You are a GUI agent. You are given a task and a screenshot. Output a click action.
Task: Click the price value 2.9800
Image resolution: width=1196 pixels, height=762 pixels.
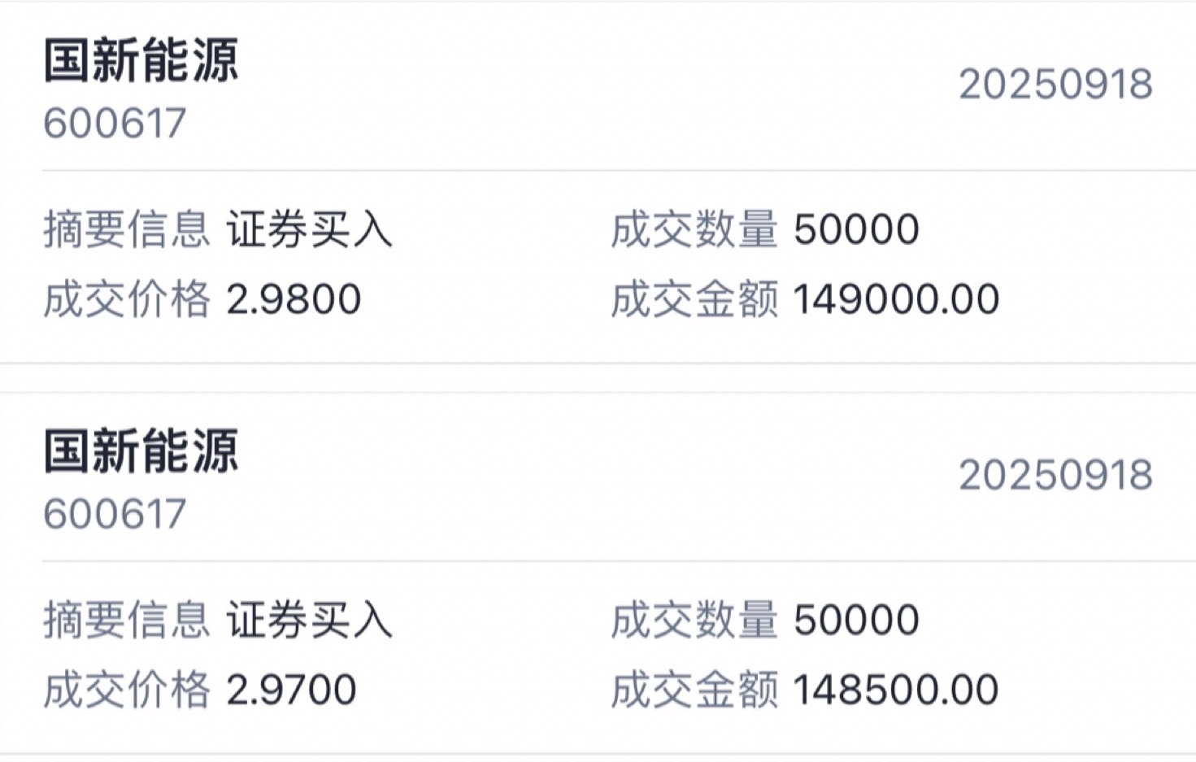294,299
